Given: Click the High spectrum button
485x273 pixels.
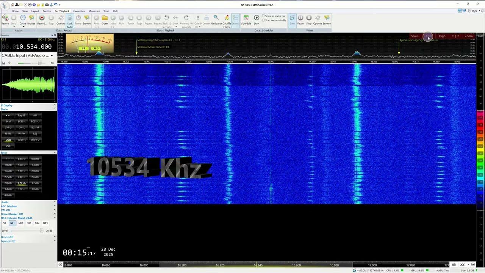Looking at the screenshot, I should click(x=442, y=36).
